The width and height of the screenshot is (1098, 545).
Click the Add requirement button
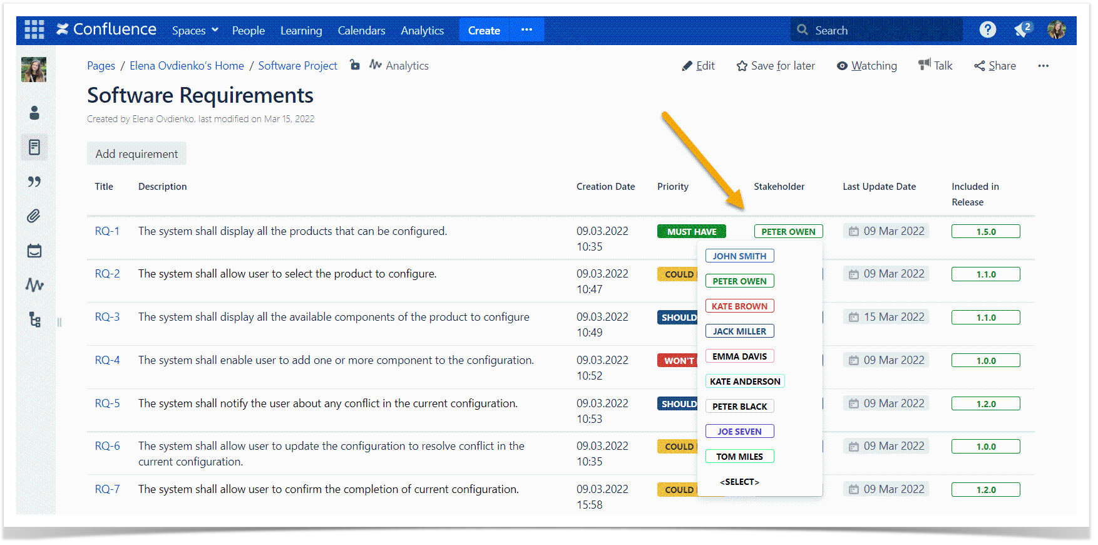click(136, 153)
